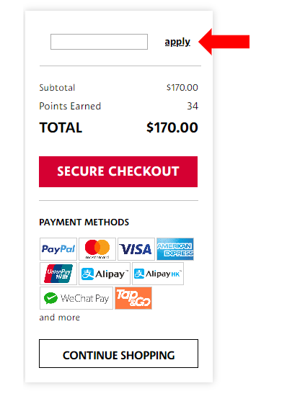Click the Subtotal label
Screen dimensions: 287x409
tap(57, 87)
